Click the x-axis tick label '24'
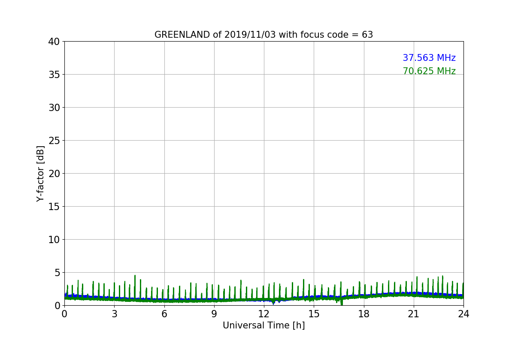This screenshot has height=343, width=515. click(x=463, y=314)
